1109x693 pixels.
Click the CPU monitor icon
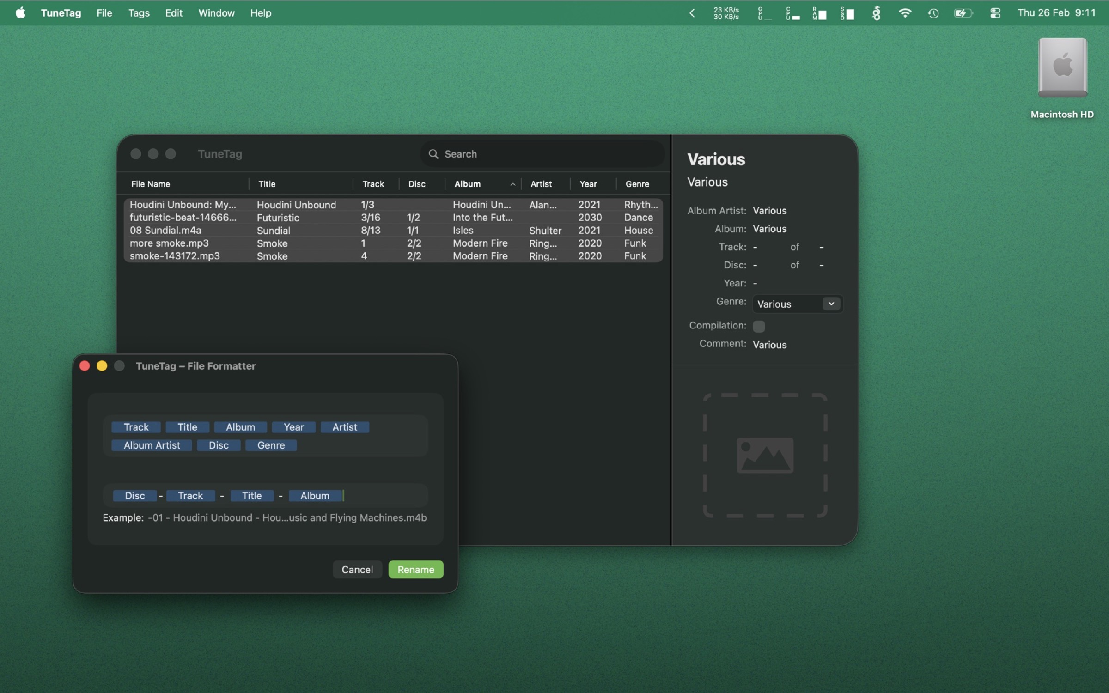coord(792,13)
